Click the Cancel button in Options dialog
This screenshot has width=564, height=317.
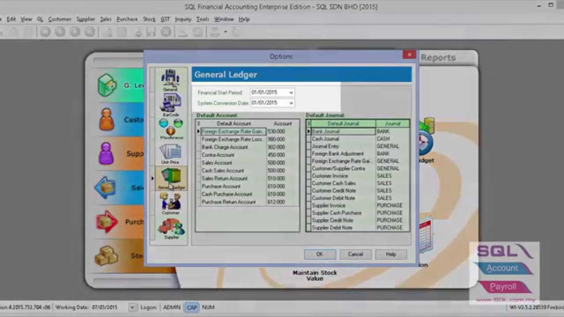[356, 254]
